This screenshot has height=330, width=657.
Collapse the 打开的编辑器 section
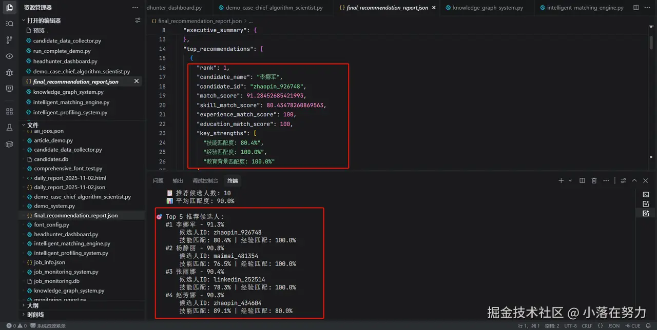coord(44,20)
